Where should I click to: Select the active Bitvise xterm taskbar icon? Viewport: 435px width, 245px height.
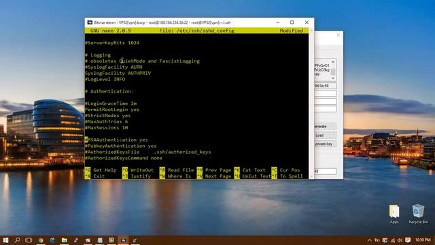coord(123,240)
